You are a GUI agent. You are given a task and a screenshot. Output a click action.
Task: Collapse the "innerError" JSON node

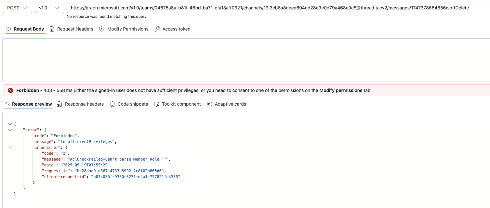click(10, 148)
